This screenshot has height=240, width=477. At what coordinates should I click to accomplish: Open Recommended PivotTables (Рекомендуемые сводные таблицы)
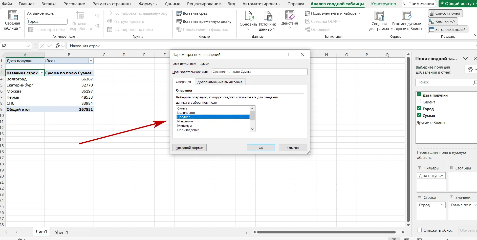[x=406, y=16]
